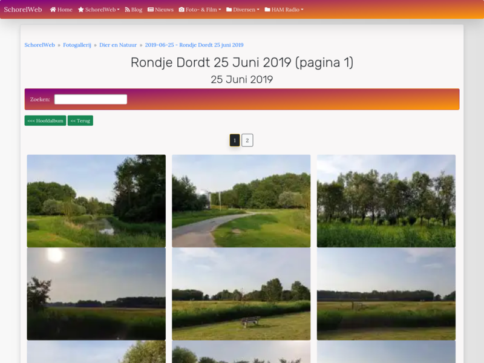Viewport: 484px width, 363px height.
Task: Open the photo with the park bench
Action: [x=241, y=294]
